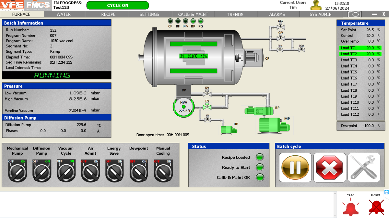Screen dimensions: 389x218
Task: Take a screenshot with the camera icon
Action: click(x=355, y=14)
